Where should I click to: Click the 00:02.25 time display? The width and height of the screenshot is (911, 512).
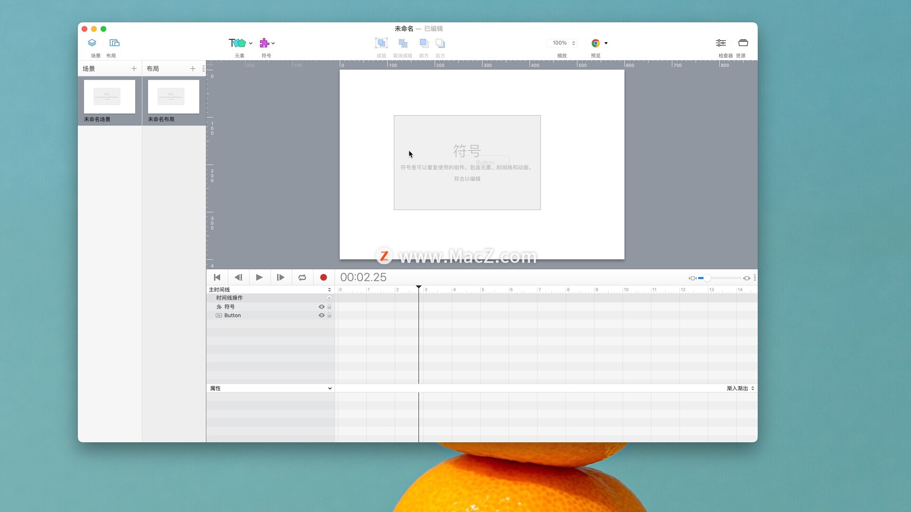pyautogui.click(x=363, y=277)
